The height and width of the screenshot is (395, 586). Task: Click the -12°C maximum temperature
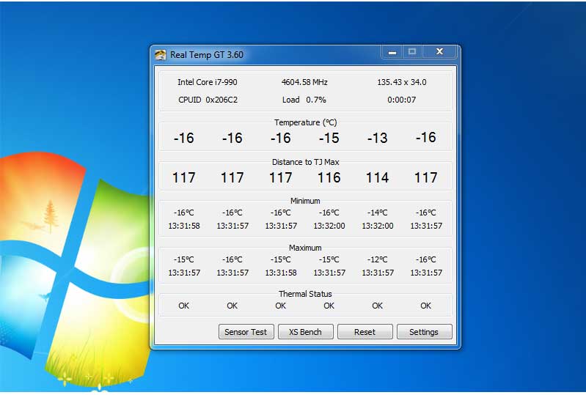pos(377,259)
